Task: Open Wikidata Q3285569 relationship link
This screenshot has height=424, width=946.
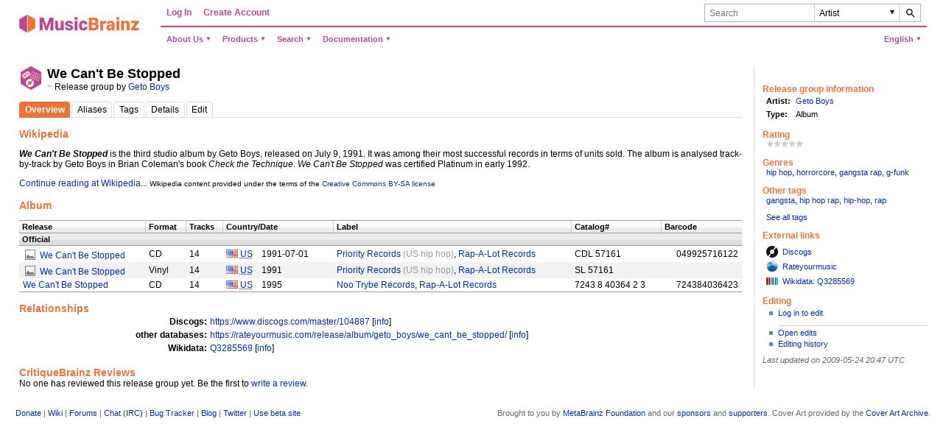Action: [231, 348]
